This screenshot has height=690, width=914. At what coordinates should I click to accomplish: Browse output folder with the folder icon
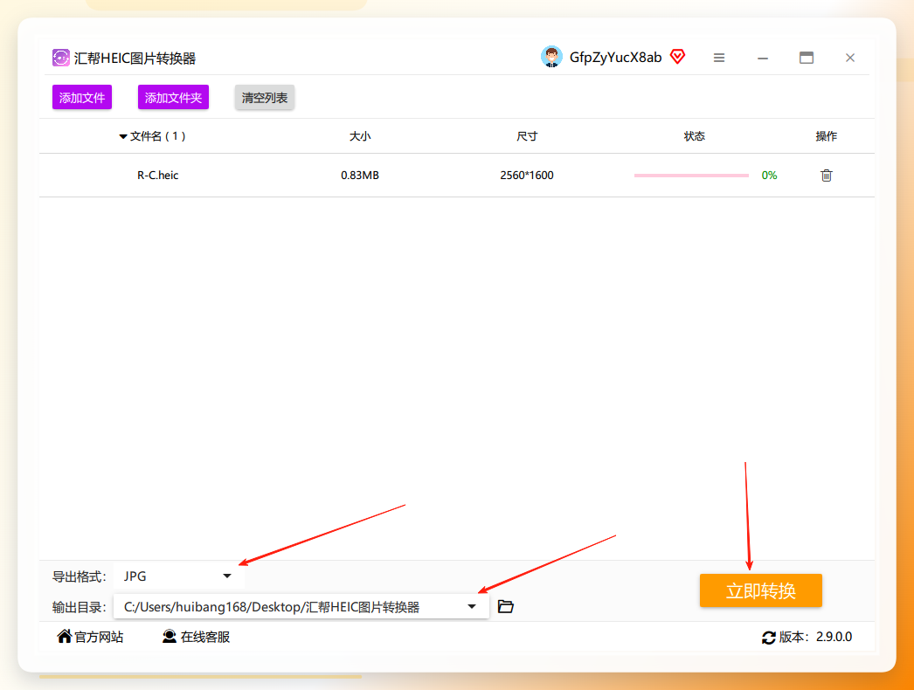tap(505, 607)
